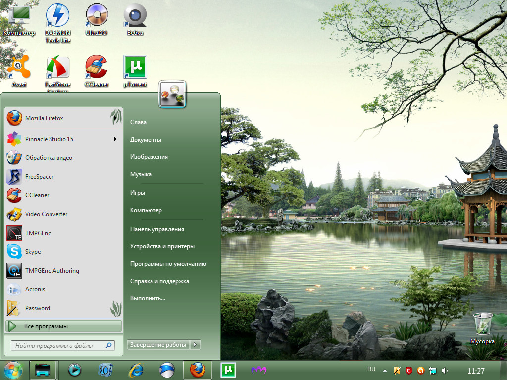Open the volume speaker tray icon
The width and height of the screenshot is (507, 380).
[445, 370]
